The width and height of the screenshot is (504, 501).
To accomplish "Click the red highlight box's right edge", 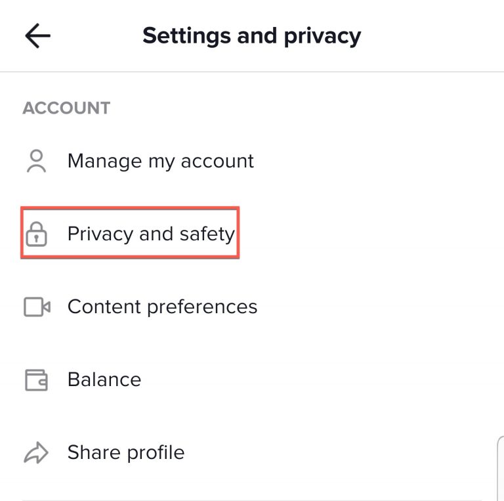I will click(238, 234).
